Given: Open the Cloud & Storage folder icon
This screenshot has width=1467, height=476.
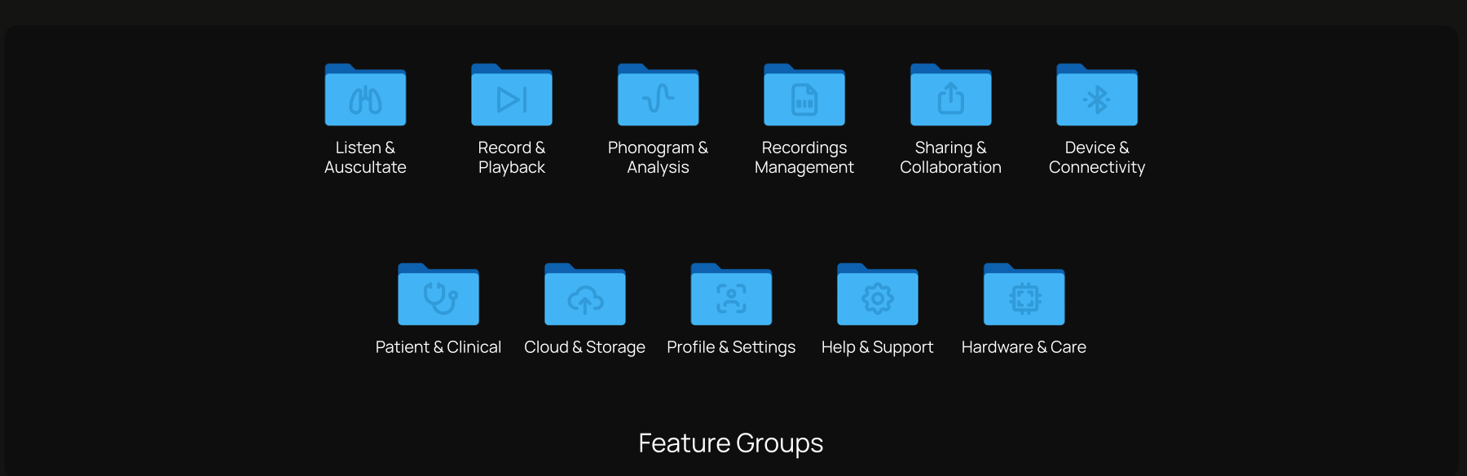Looking at the screenshot, I should tap(585, 294).
